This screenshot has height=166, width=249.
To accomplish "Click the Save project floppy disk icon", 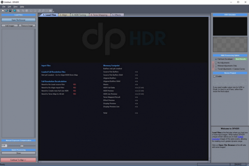I will [x=10, y=11].
